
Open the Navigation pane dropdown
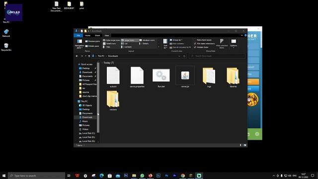[x=79, y=44]
